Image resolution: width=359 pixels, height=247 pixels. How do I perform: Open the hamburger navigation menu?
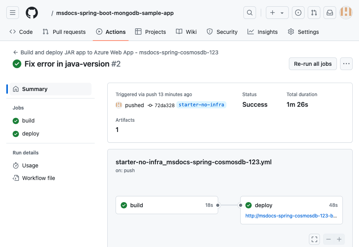click(x=12, y=12)
